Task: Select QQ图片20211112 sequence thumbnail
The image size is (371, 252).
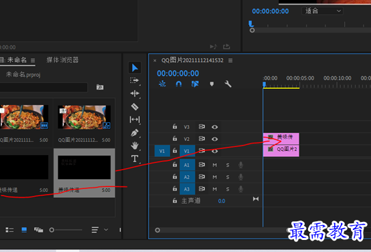Action: pos(84,118)
